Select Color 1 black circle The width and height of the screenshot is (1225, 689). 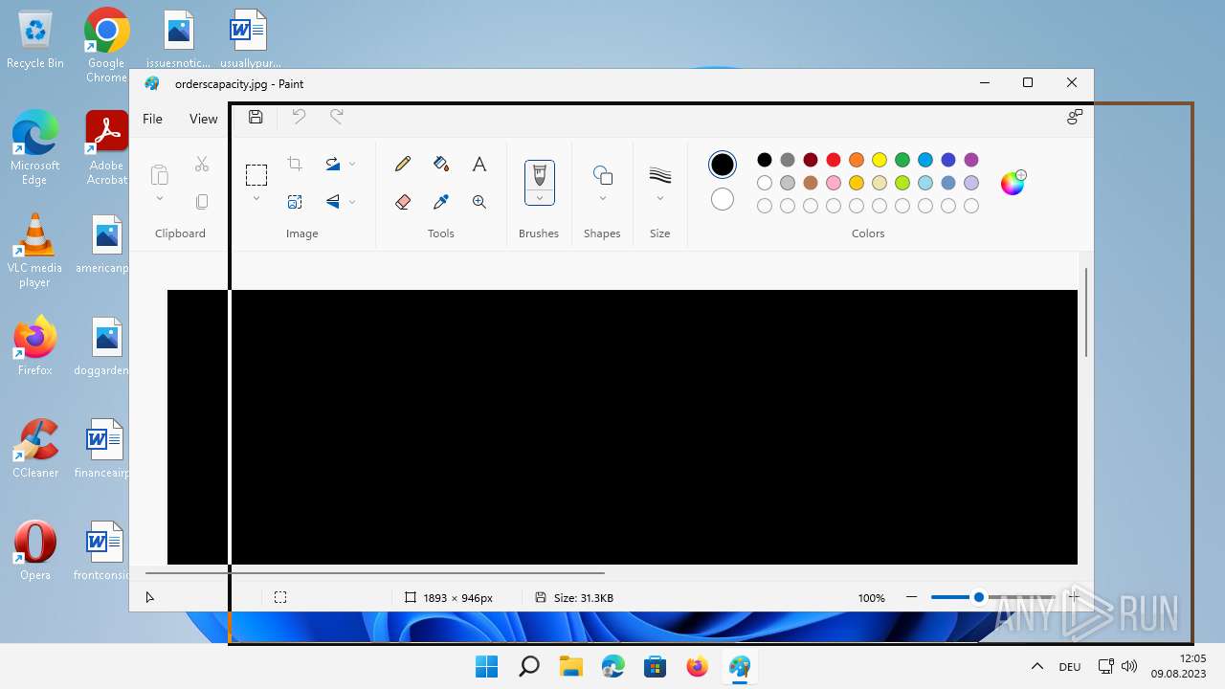click(723, 165)
